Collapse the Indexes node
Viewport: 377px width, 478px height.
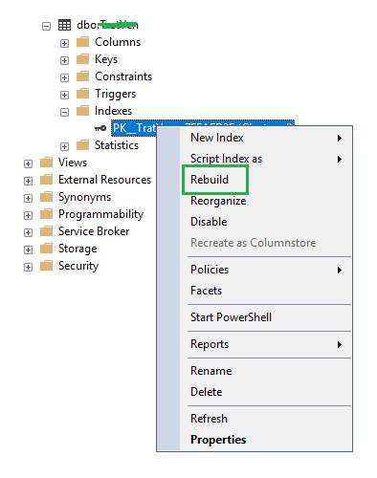64,112
